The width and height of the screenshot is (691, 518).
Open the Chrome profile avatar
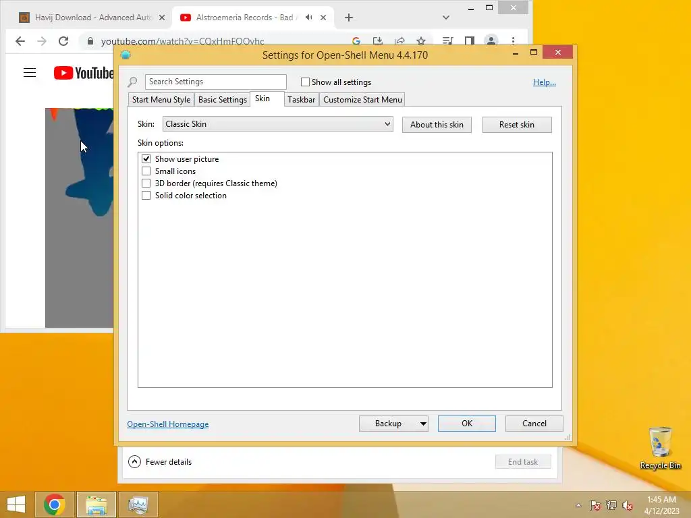pyautogui.click(x=491, y=41)
